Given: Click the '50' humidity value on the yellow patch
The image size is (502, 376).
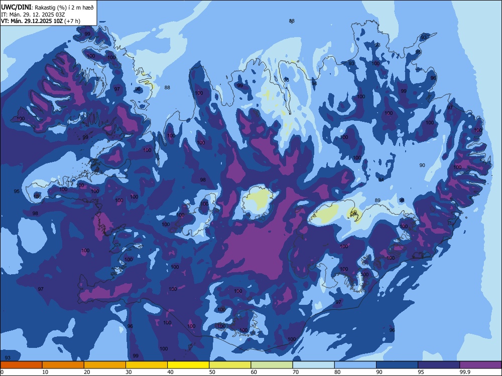Looking at the screenshot, I should (353, 213).
